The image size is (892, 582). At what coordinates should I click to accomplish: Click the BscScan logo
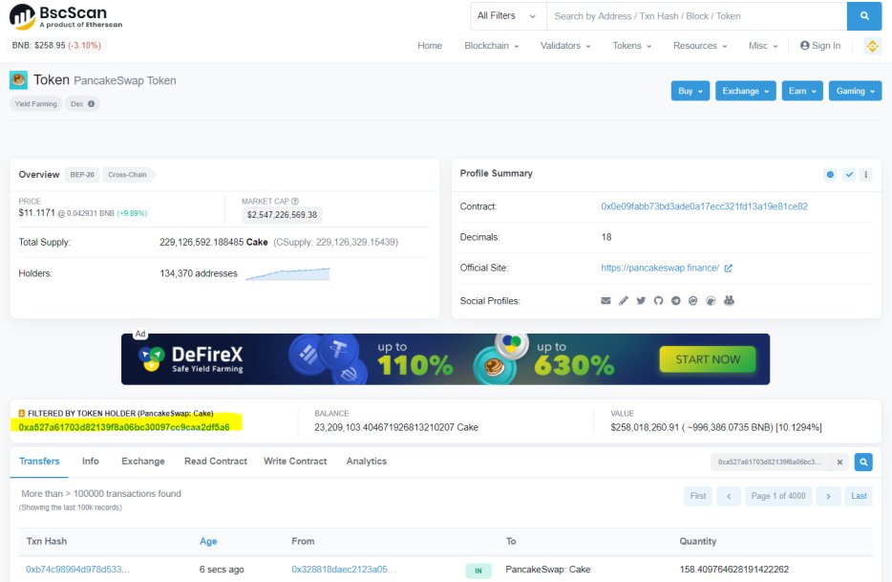[66, 16]
